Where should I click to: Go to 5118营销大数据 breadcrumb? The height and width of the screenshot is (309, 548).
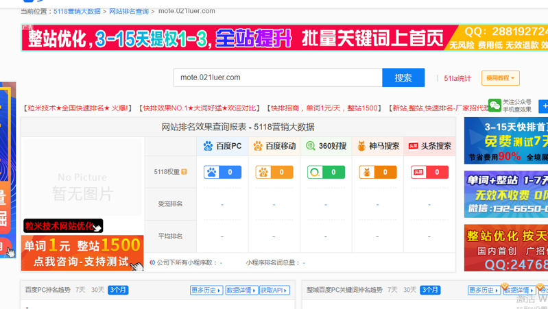pyautogui.click(x=77, y=11)
